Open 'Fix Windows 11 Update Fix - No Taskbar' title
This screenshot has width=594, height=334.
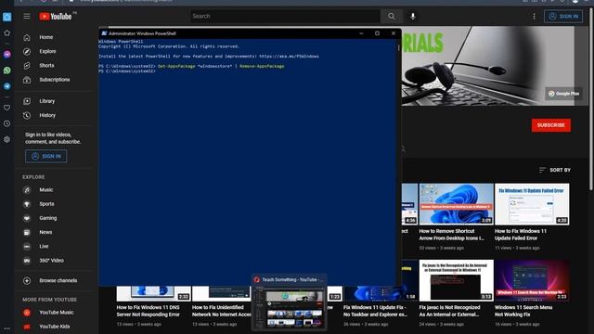pyautogui.click(x=375, y=311)
